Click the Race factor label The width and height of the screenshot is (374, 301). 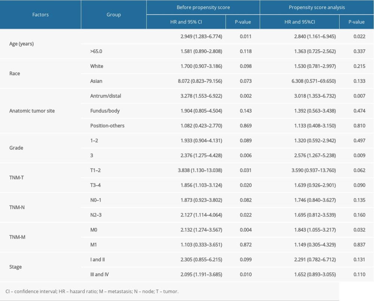click(15, 74)
